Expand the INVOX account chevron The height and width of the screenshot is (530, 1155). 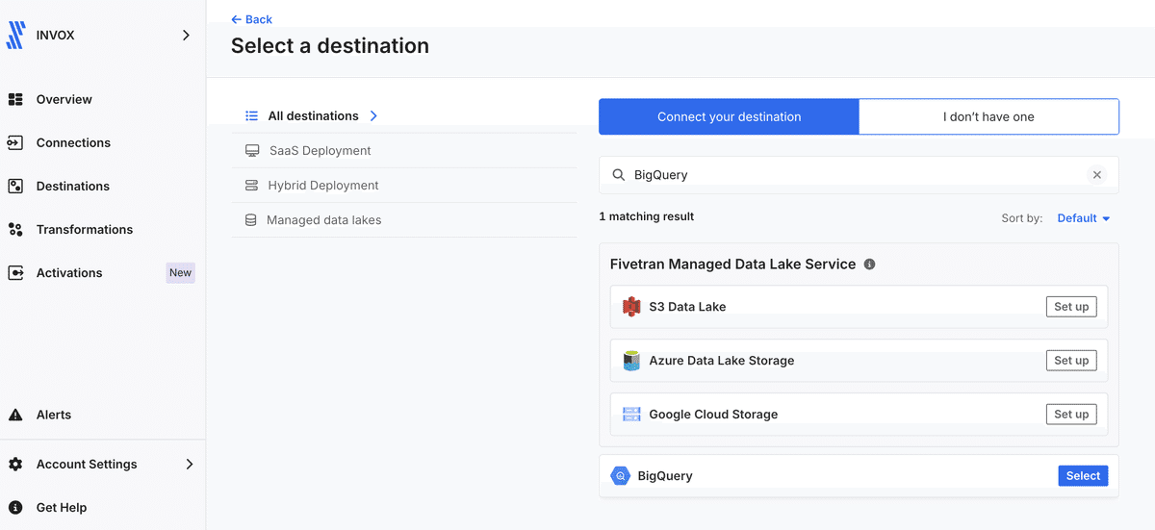[x=186, y=36]
